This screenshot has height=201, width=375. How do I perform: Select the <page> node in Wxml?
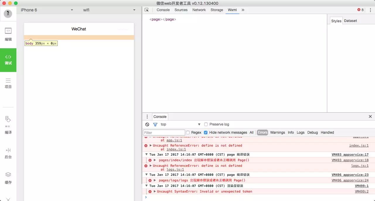tap(163, 19)
